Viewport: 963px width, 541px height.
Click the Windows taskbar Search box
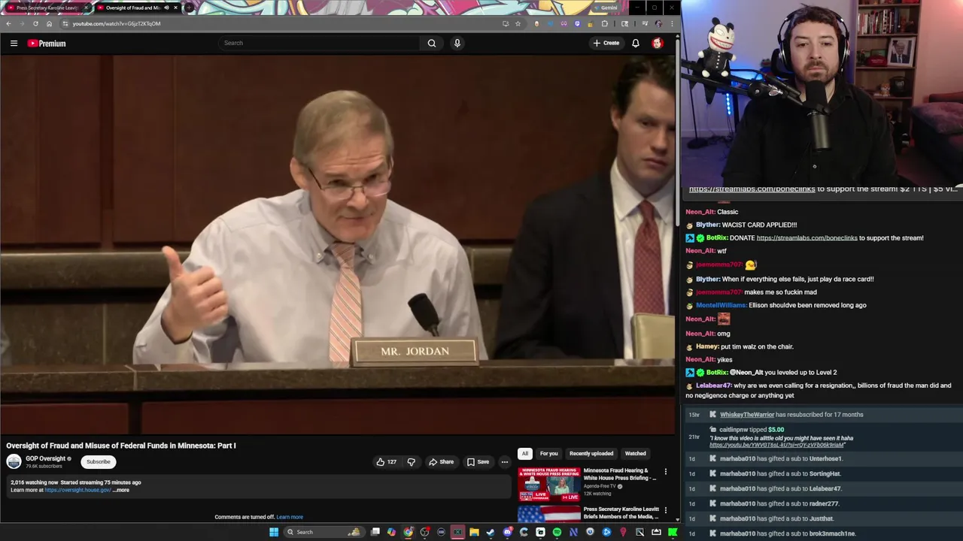323,532
